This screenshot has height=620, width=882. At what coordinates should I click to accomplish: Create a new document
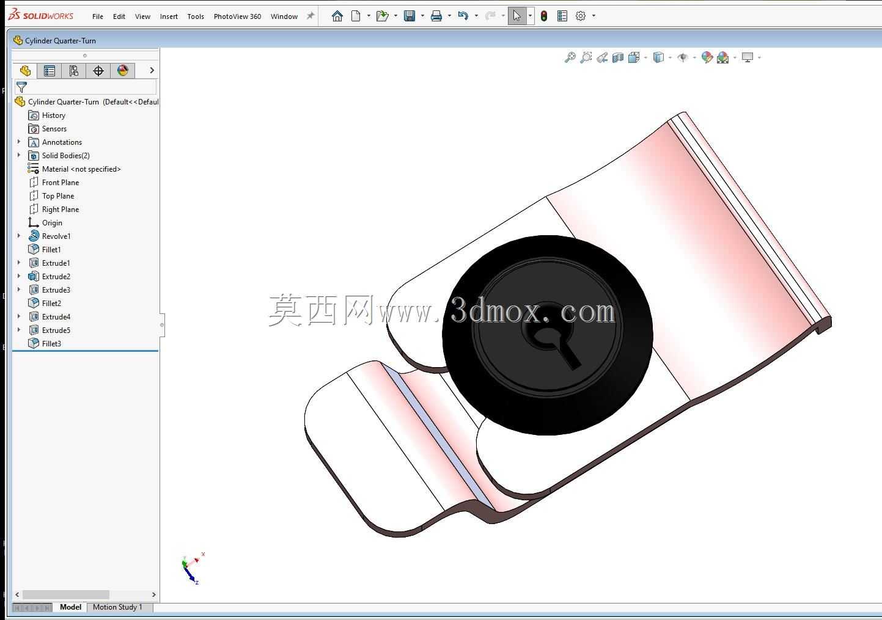[356, 16]
